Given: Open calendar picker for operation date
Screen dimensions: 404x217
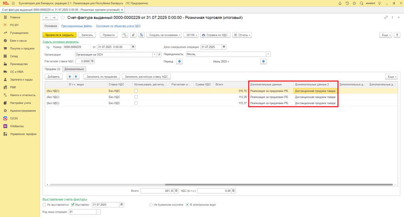Looking at the screenshot, I should 224,47.
